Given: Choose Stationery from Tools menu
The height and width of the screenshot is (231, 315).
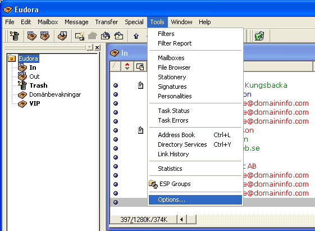Looking at the screenshot, I should [x=195, y=77].
